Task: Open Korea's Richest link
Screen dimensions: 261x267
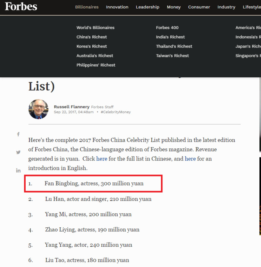Action: [x=92, y=46]
